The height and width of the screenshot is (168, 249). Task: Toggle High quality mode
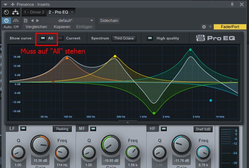(x=150, y=38)
